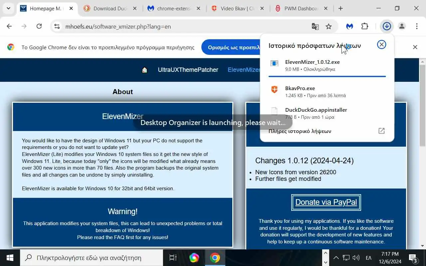The image size is (426, 266).
Task: Open network status tray icon
Action: tap(346, 258)
